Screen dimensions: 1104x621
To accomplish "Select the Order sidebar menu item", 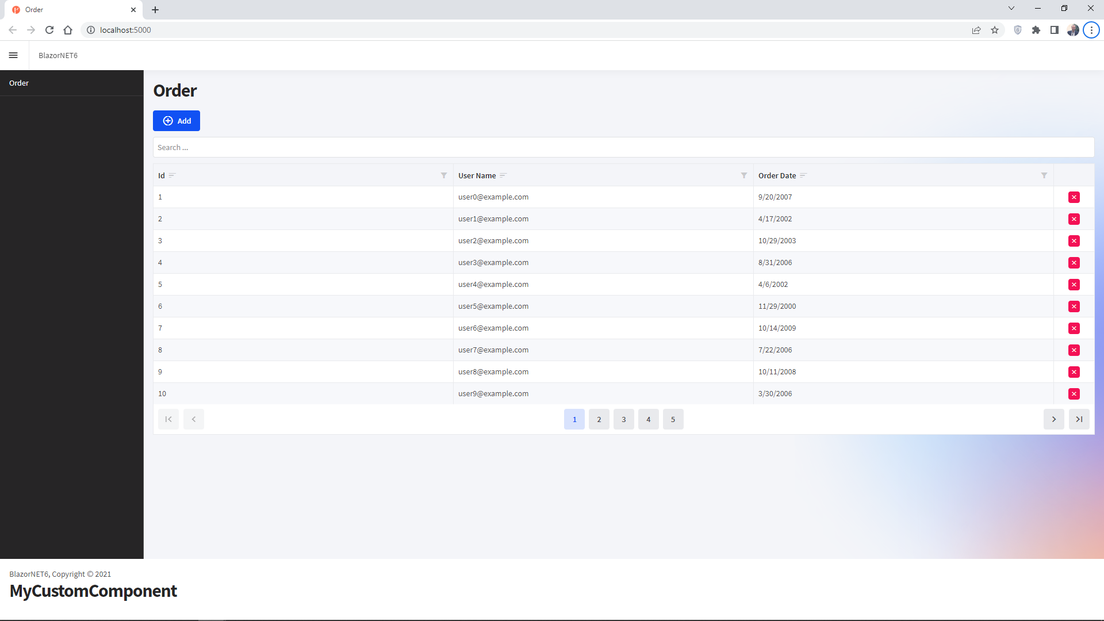I will (x=71, y=83).
